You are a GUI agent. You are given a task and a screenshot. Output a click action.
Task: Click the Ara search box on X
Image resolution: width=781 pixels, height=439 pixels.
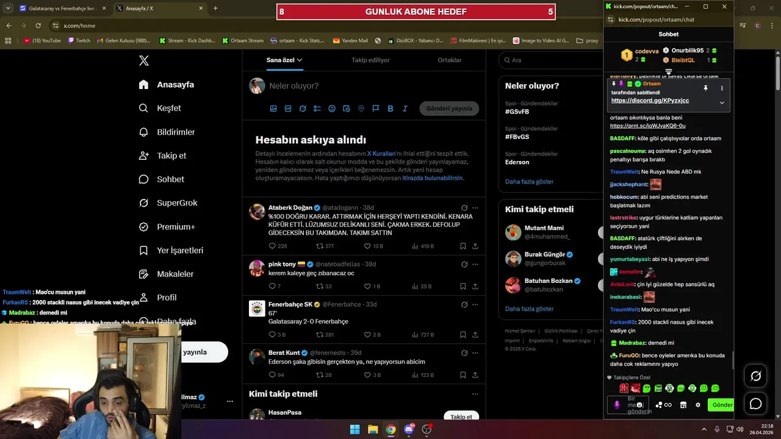[x=552, y=60]
